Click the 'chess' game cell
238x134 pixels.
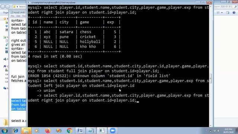(x=86, y=32)
